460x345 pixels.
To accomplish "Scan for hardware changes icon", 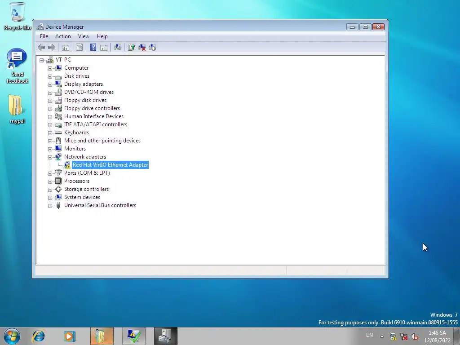I will (x=118, y=47).
